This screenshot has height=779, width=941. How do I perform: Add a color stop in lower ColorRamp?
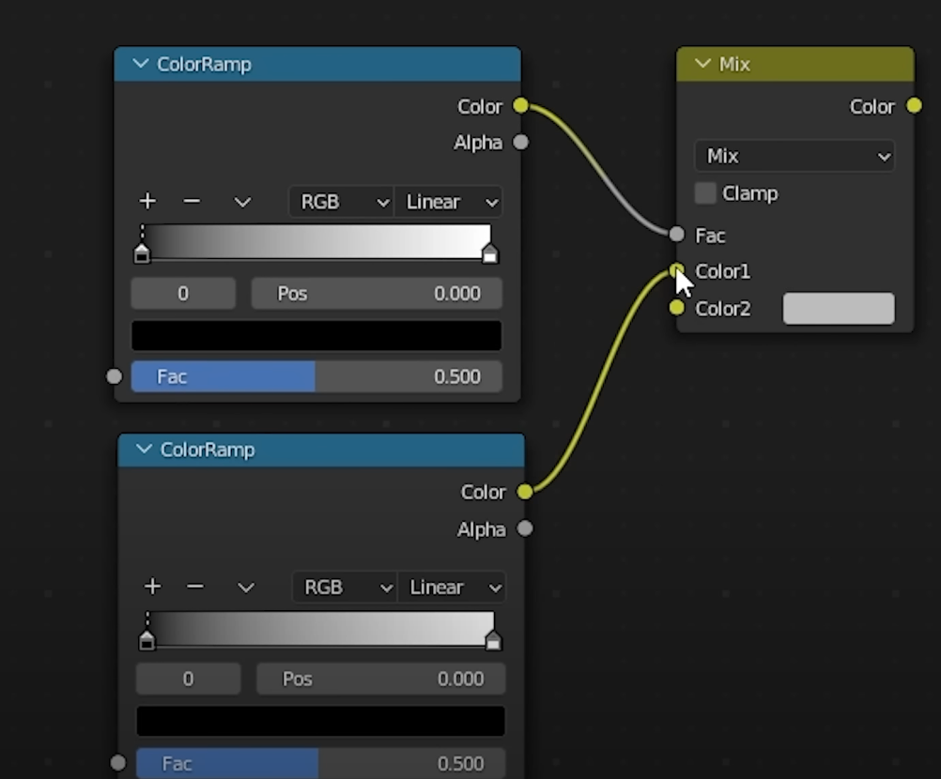tap(152, 587)
